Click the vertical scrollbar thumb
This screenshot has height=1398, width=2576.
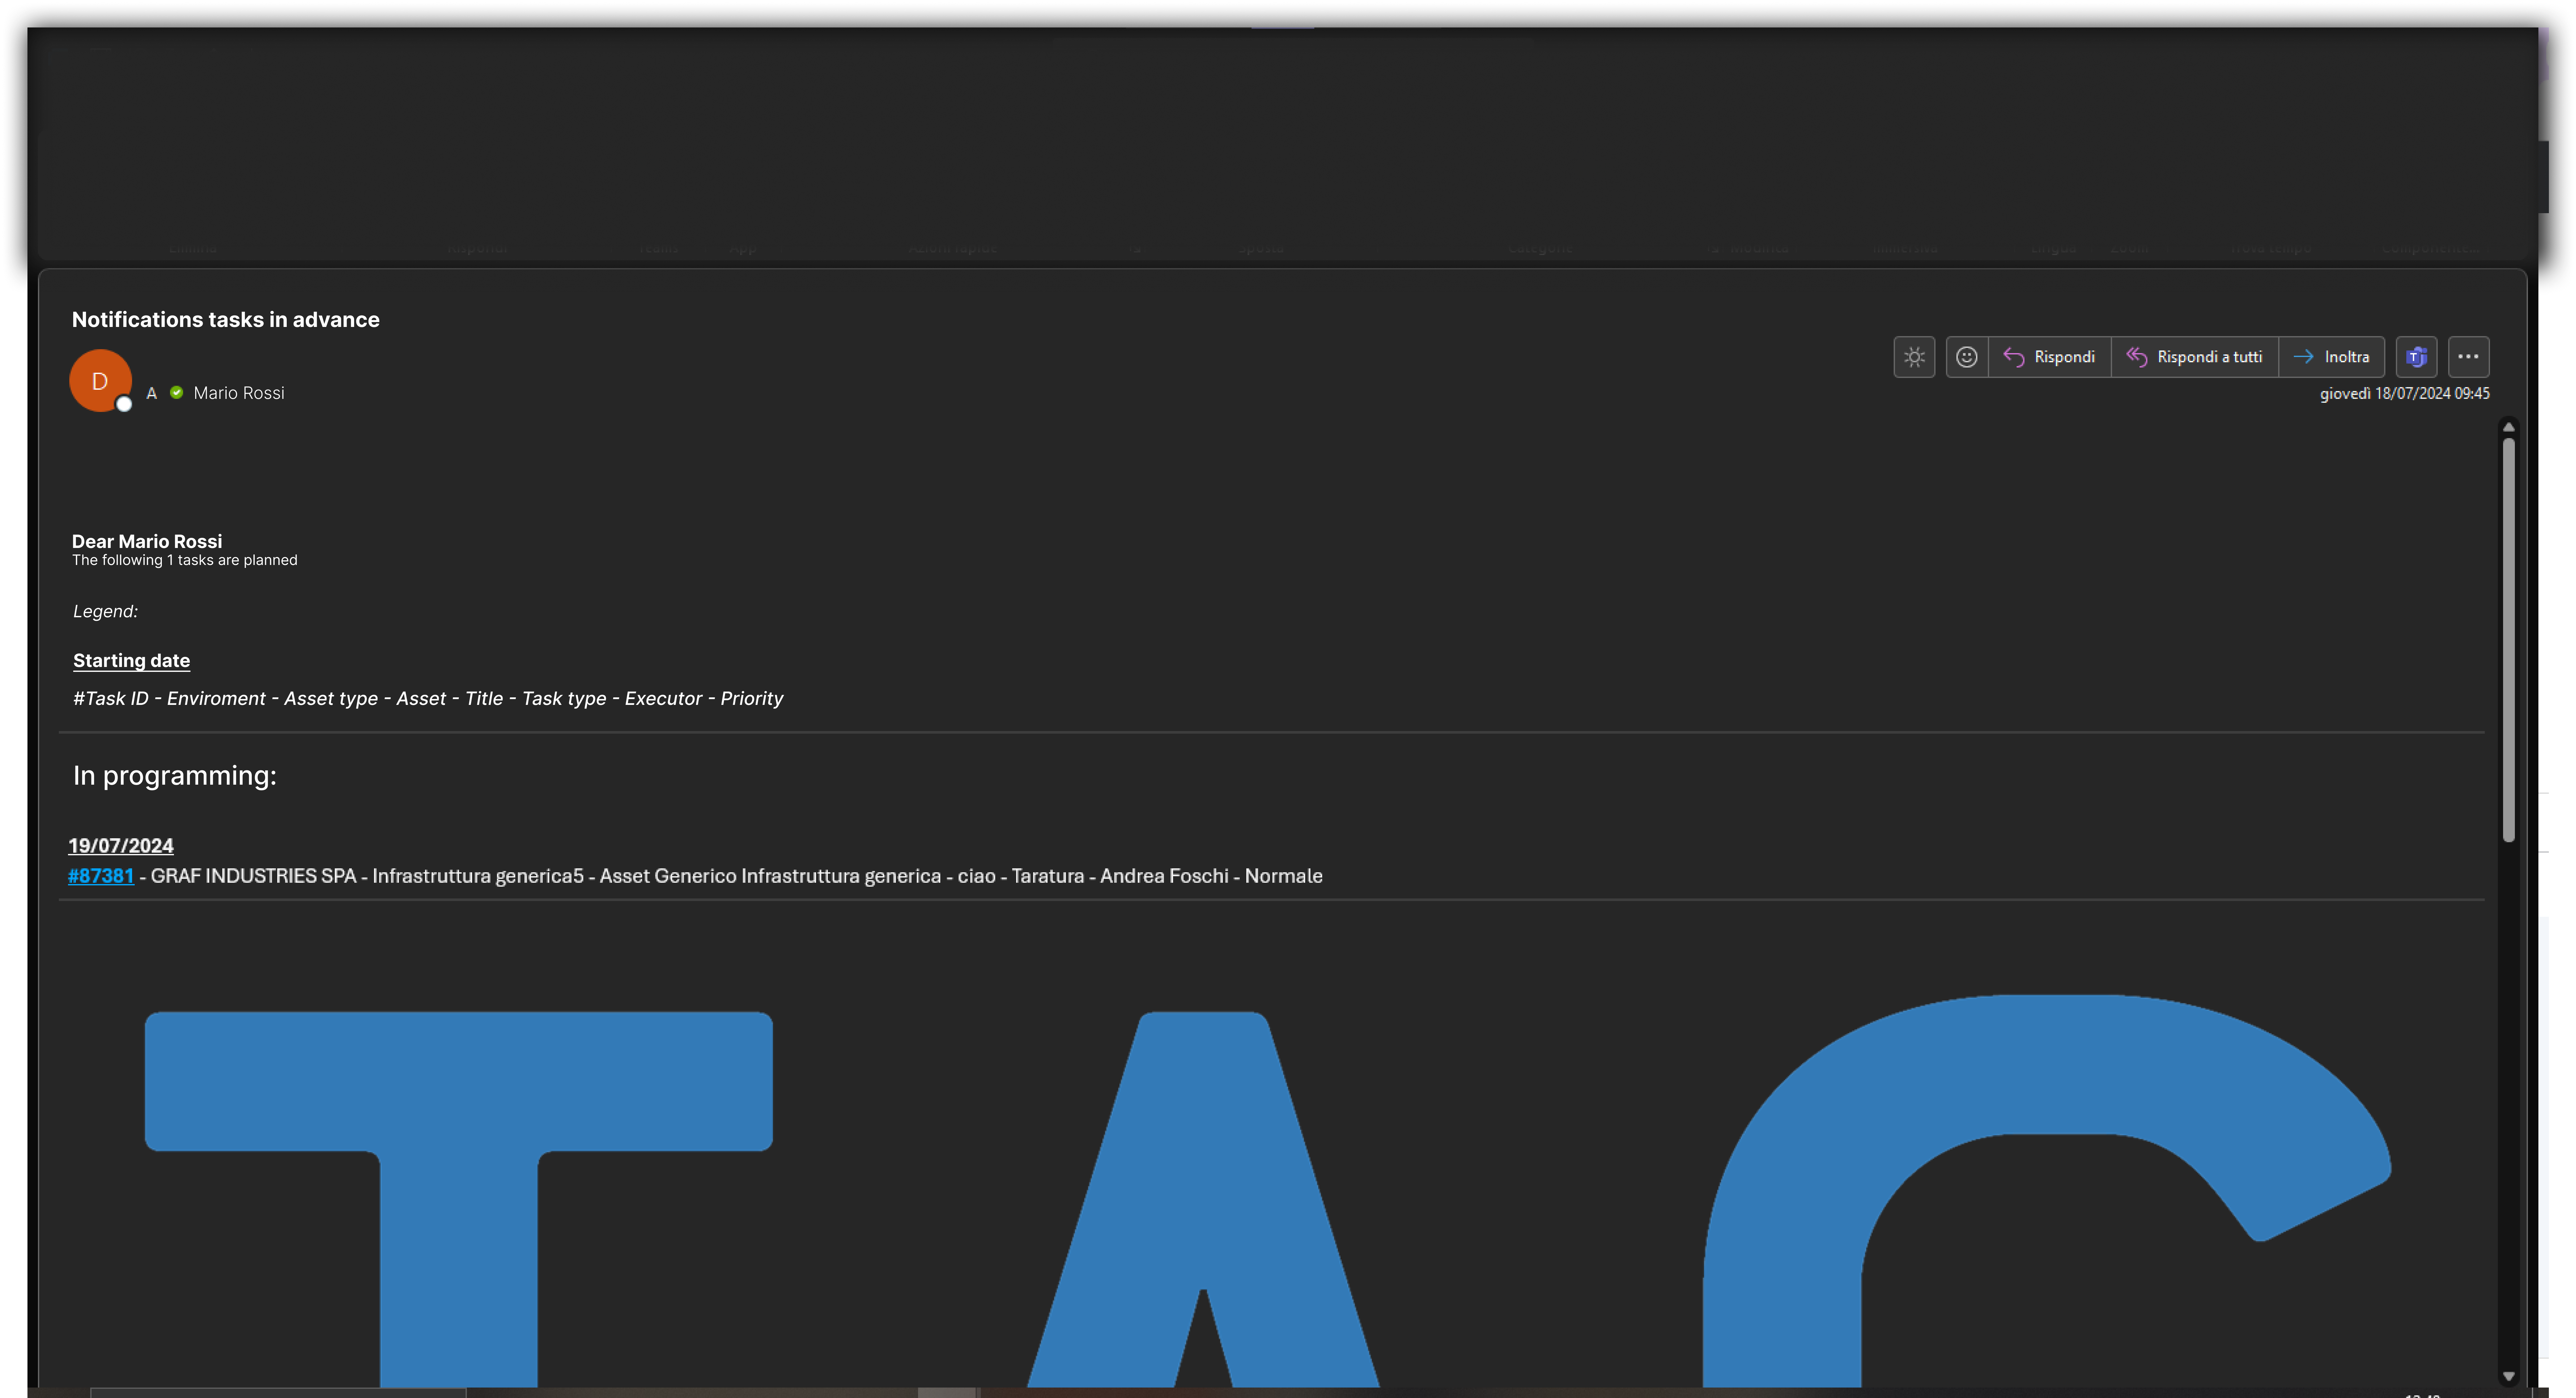2508,640
